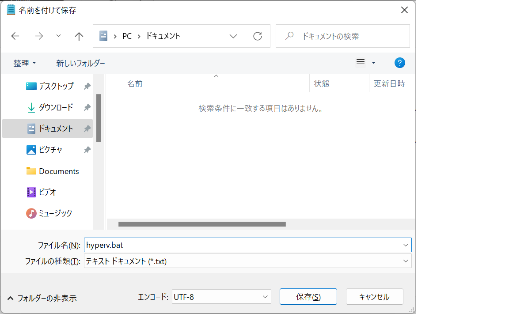Select the ビデオ folder in the sidebar
The width and height of the screenshot is (509, 314).
tap(49, 192)
